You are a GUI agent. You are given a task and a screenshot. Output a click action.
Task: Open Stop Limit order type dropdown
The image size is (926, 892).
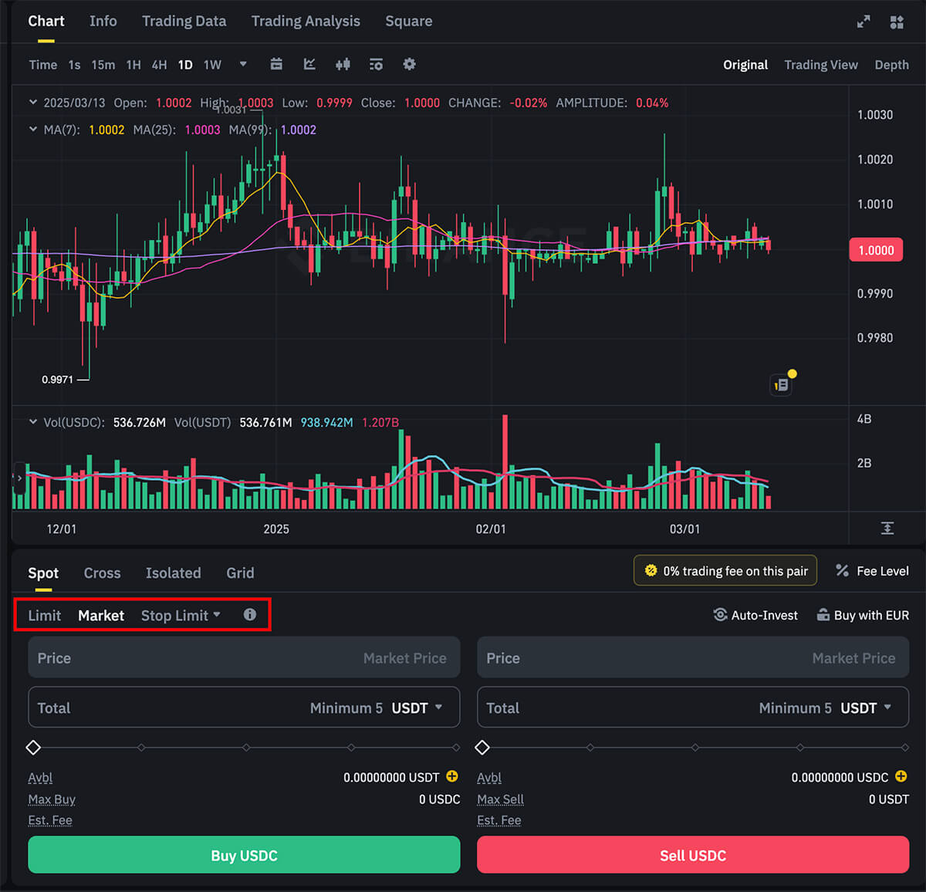click(x=181, y=616)
